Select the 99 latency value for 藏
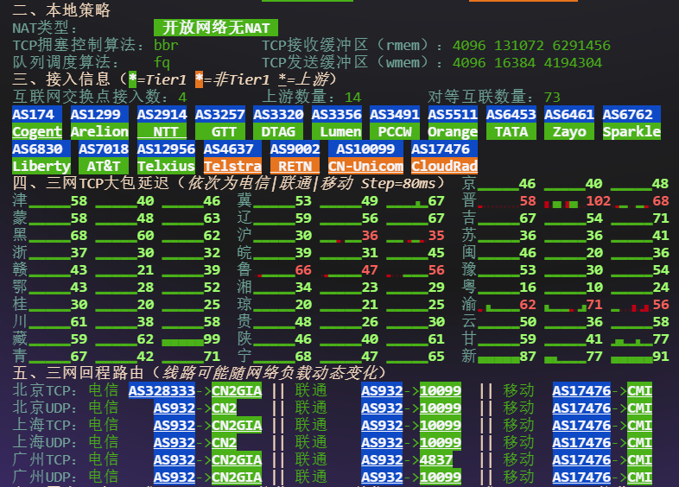 [212, 339]
